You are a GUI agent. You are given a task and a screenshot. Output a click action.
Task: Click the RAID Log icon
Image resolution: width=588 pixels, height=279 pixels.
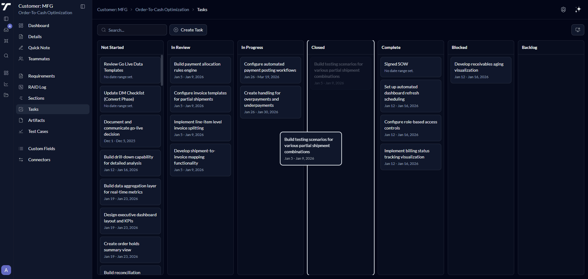click(x=21, y=87)
